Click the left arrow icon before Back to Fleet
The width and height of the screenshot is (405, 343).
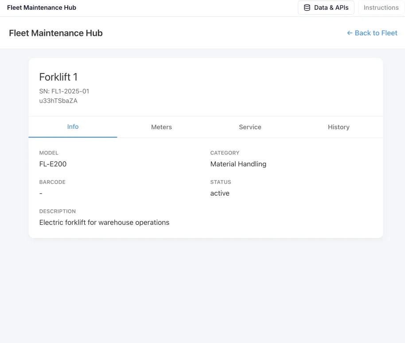(x=350, y=33)
